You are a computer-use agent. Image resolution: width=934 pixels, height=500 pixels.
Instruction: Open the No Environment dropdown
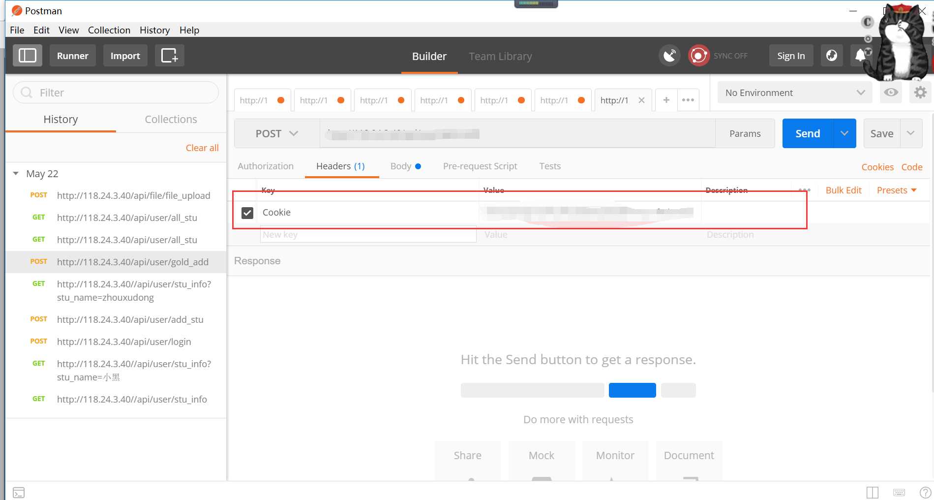click(x=794, y=93)
